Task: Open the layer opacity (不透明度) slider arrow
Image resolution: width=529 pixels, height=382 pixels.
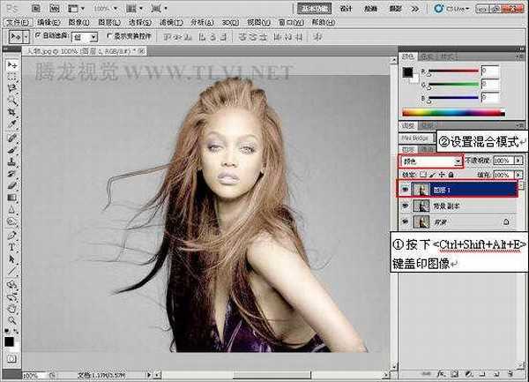Action: (x=518, y=162)
